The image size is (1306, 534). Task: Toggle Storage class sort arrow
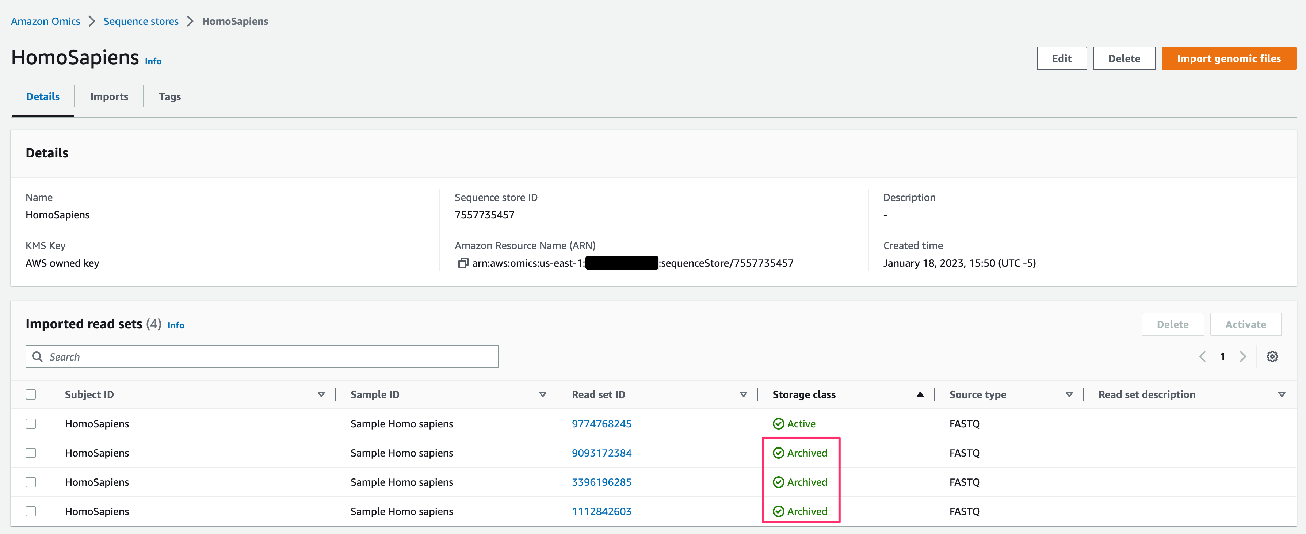(920, 394)
